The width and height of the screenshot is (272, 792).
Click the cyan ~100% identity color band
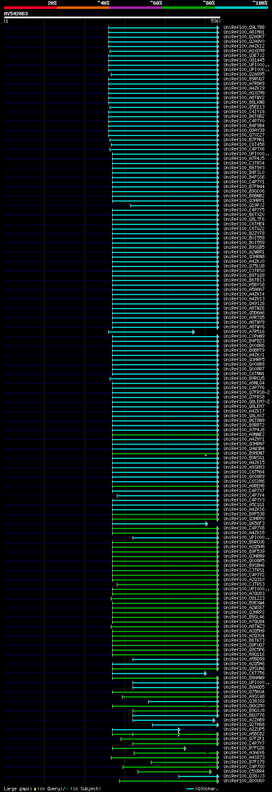tap(241, 8)
